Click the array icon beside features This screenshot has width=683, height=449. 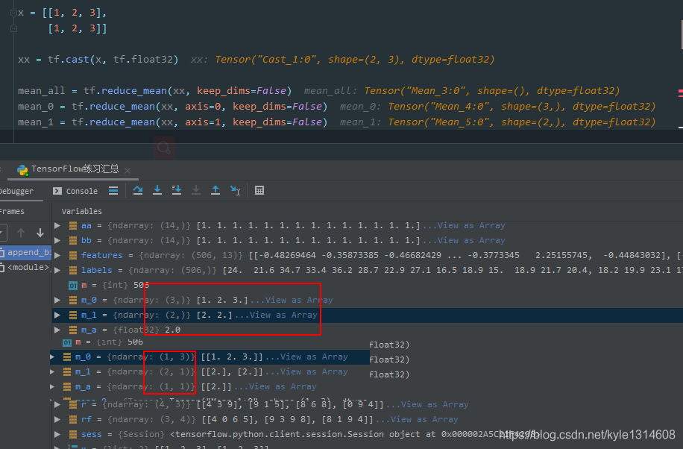coord(73,255)
